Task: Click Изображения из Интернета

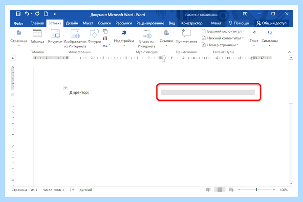Action: pyautogui.click(x=75, y=38)
